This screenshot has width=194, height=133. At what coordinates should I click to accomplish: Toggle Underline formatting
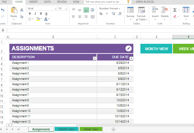pos(41,13)
